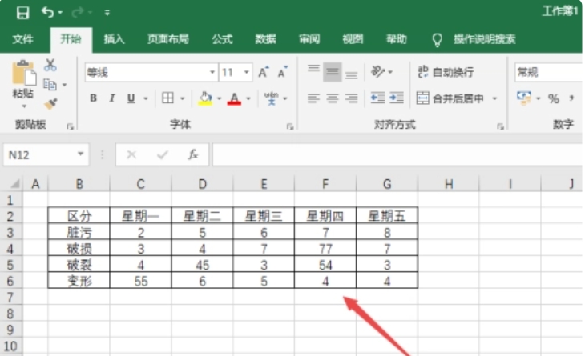
Task: Expand the font size dropdown
Action: click(247, 72)
